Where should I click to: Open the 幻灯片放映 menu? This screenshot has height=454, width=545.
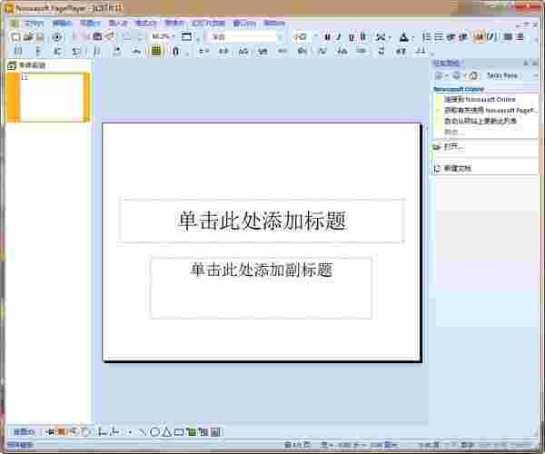click(x=209, y=24)
